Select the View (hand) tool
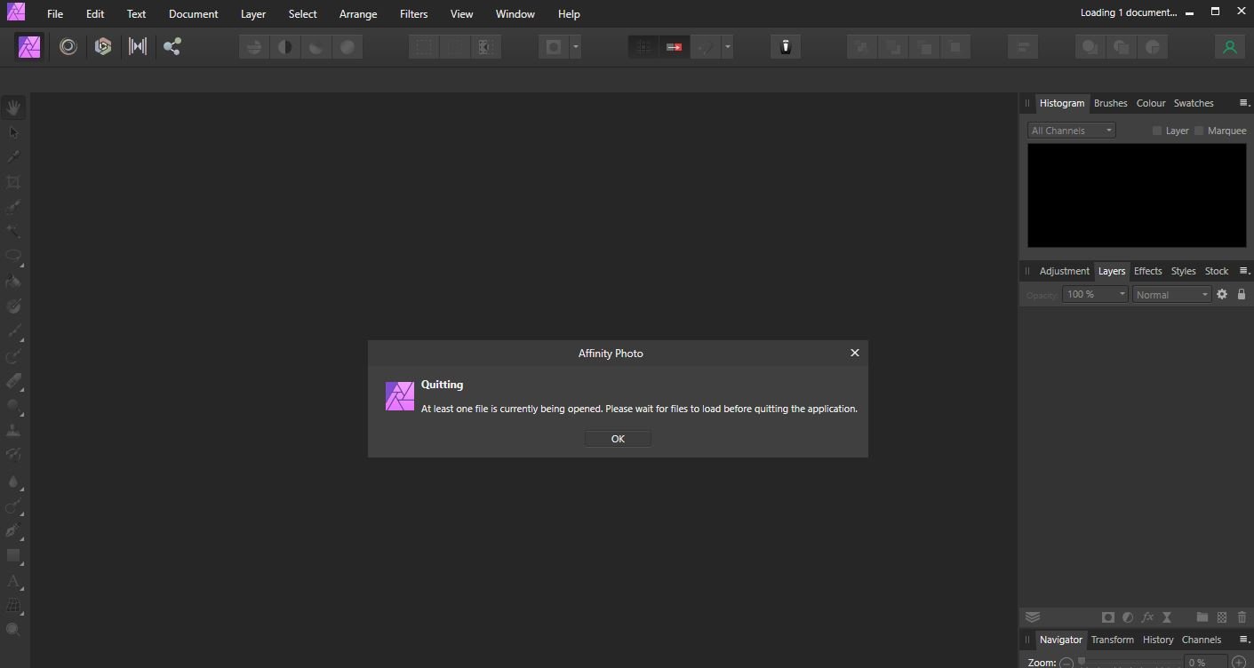Viewport: 1254px width, 668px height. pyautogui.click(x=13, y=108)
